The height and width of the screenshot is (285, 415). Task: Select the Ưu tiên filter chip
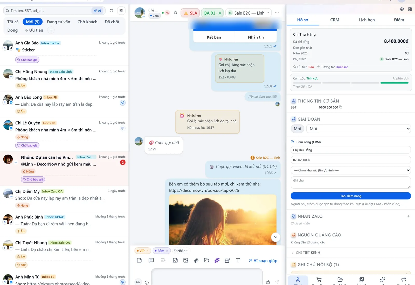click(x=34, y=30)
